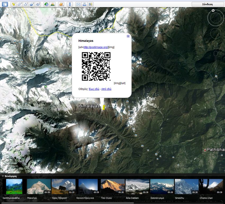Click the yellow Himalayas pushpin placemark

pos(104,107)
